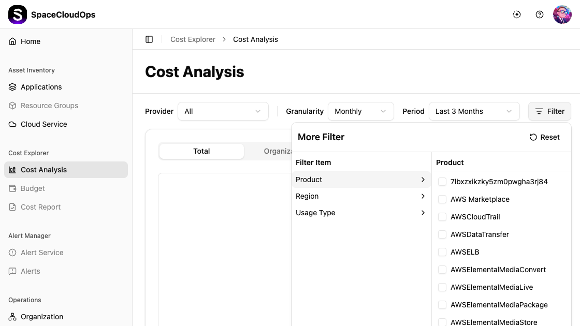Click the user avatar picture

[x=562, y=14]
